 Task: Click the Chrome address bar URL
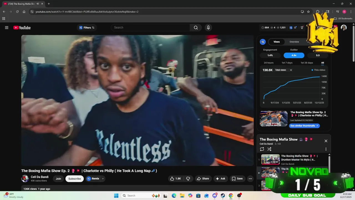coord(87,12)
